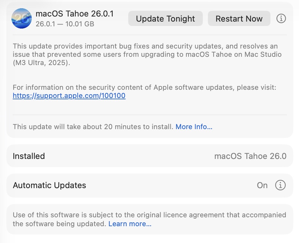Click the software being updated text line
Screen dimensions: 299x243
(x=59, y=224)
